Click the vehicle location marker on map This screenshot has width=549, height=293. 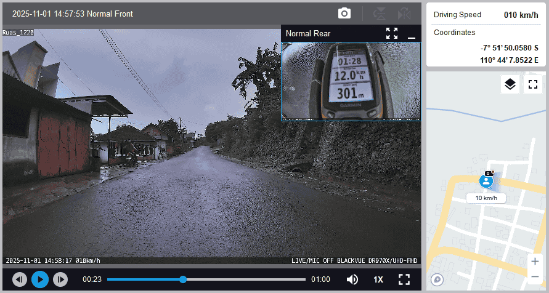[486, 182]
